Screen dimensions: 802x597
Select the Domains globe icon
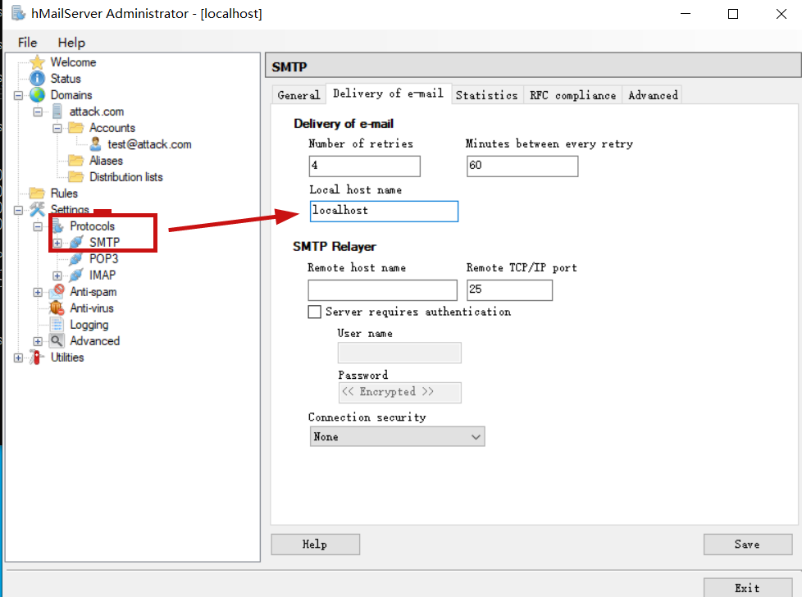coord(37,95)
